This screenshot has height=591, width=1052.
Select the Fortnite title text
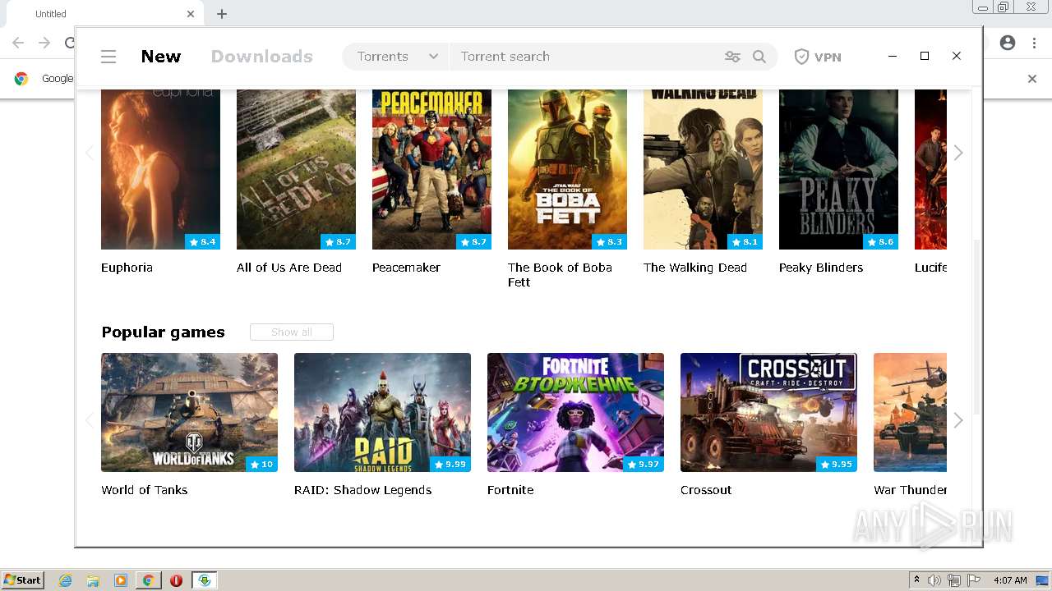click(510, 490)
